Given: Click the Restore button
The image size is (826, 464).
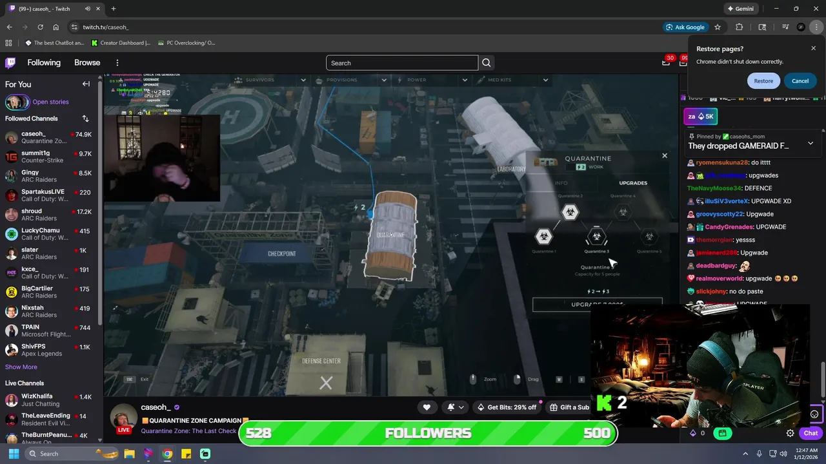Looking at the screenshot, I should (x=763, y=81).
